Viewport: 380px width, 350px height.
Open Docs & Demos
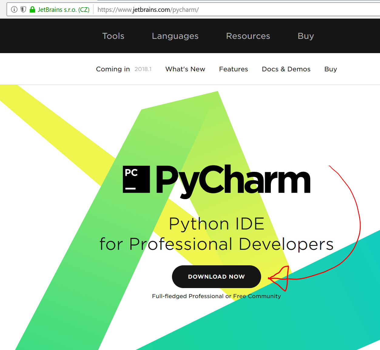click(x=286, y=69)
